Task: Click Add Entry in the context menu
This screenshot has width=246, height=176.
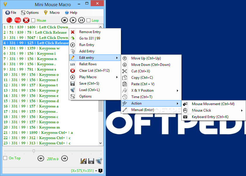Action: (x=95, y=51)
